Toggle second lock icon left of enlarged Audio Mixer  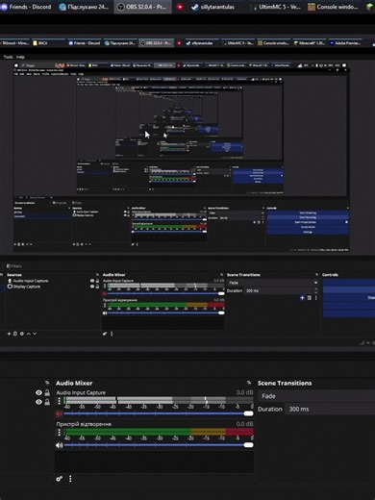[x=47, y=402]
